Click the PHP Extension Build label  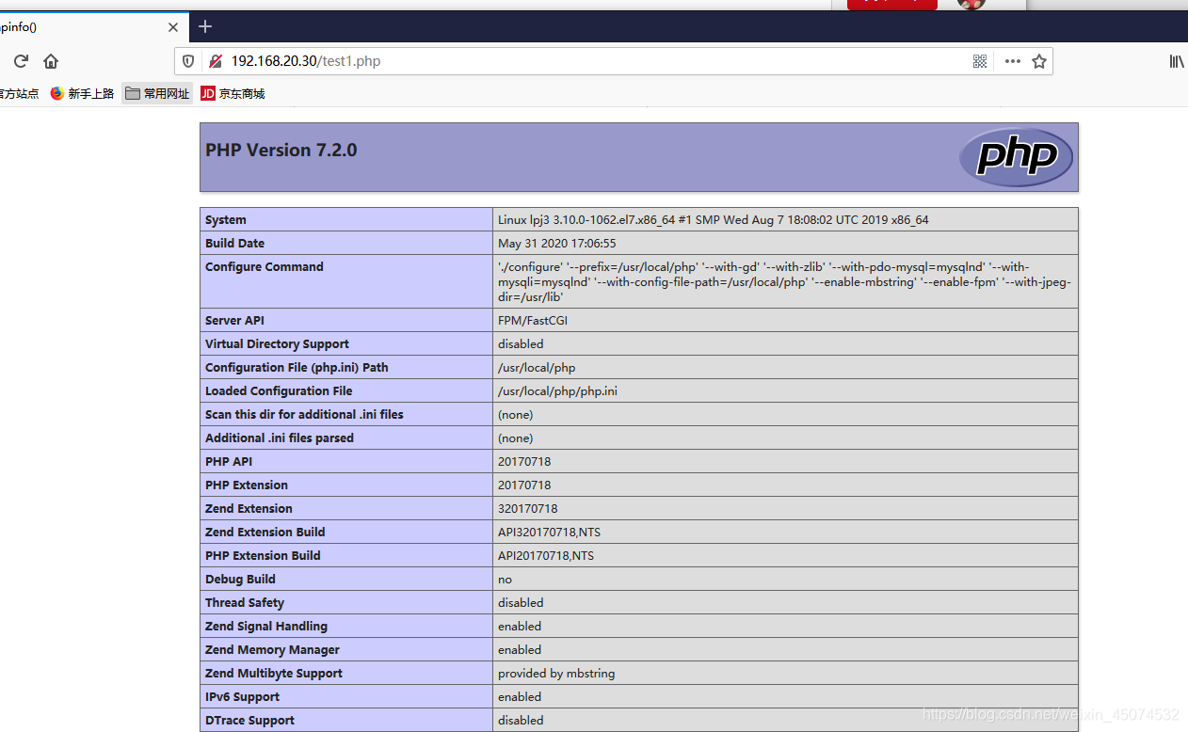[263, 556]
